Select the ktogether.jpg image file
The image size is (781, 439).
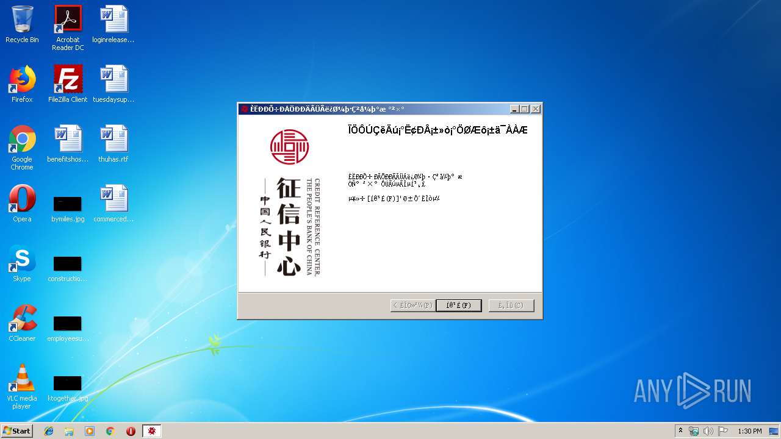[68, 387]
